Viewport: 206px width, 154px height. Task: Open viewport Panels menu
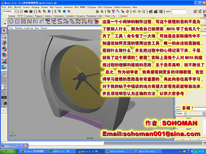44,28
